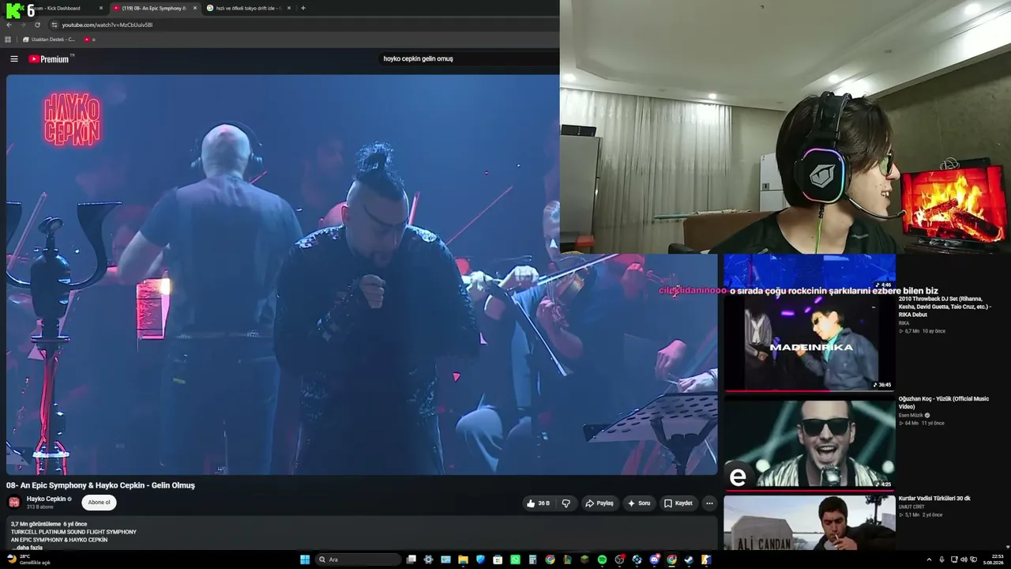Open the 2010 Throwback DJ Set thumbnail

(x=810, y=343)
